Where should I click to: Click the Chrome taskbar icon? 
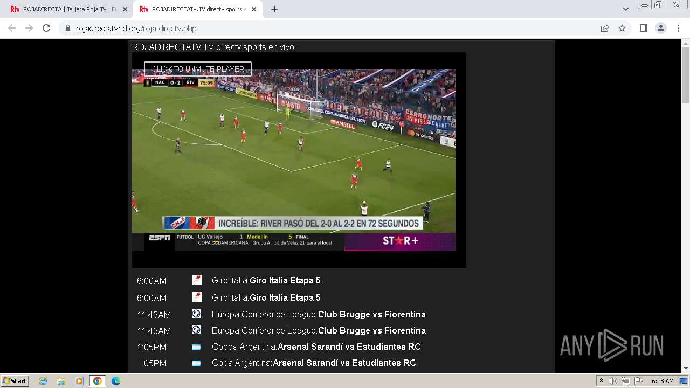click(98, 381)
